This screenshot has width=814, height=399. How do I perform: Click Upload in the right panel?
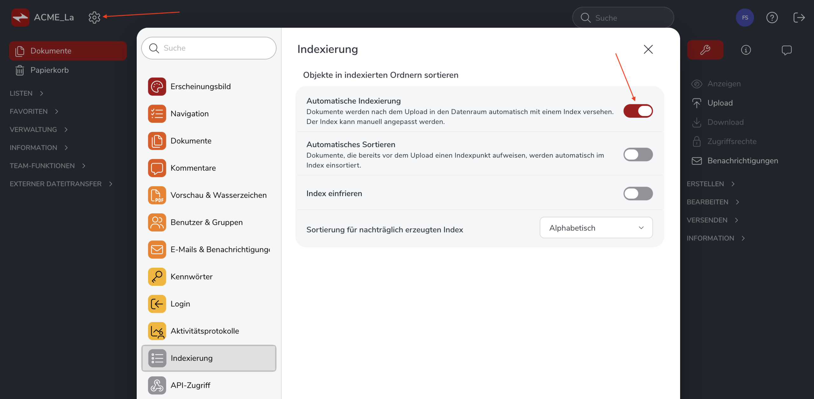pyautogui.click(x=720, y=103)
